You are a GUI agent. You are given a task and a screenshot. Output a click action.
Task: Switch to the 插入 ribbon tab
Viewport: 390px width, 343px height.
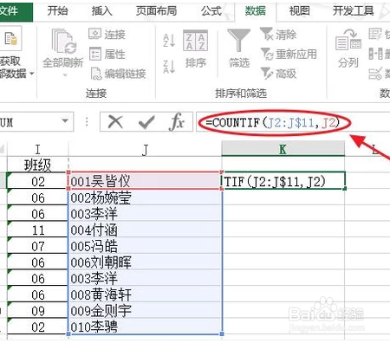101,11
